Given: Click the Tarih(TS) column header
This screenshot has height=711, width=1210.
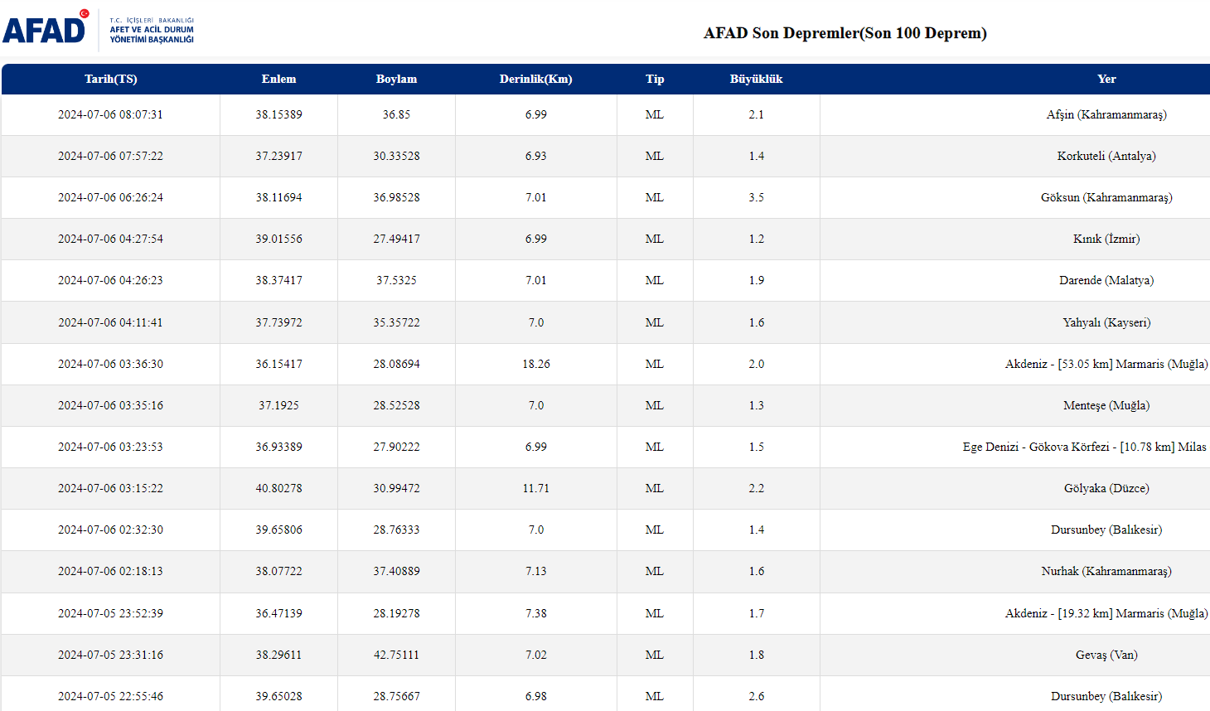Looking at the screenshot, I should 111,79.
